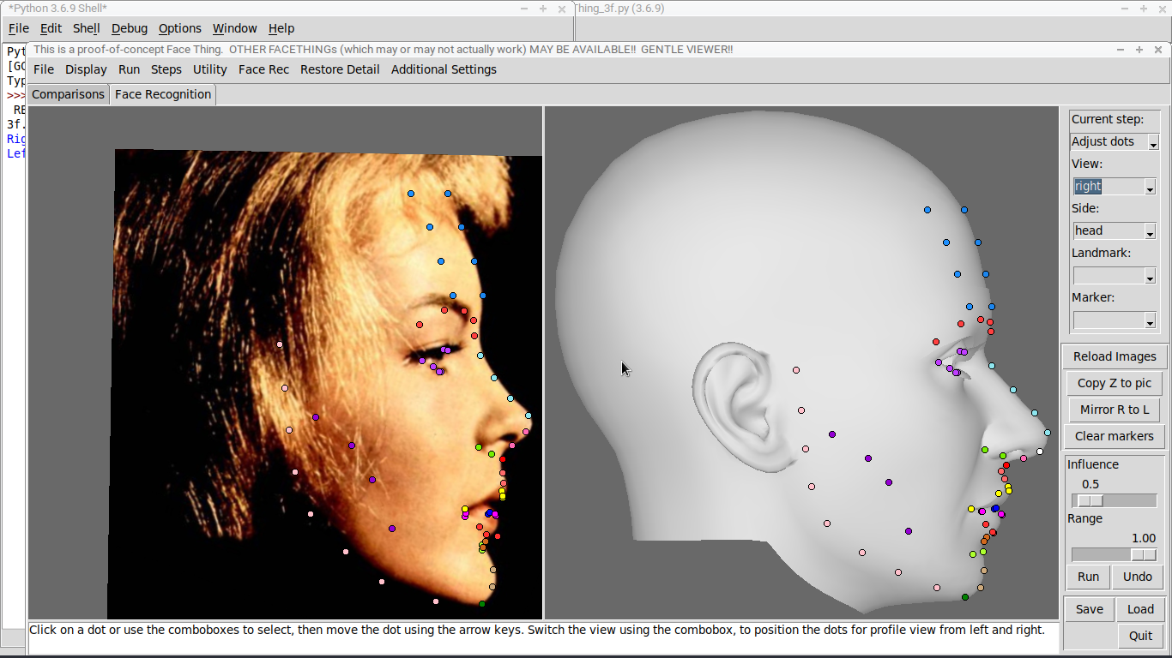Click the Copy Z to pic button
The image size is (1172, 658).
coord(1115,383)
